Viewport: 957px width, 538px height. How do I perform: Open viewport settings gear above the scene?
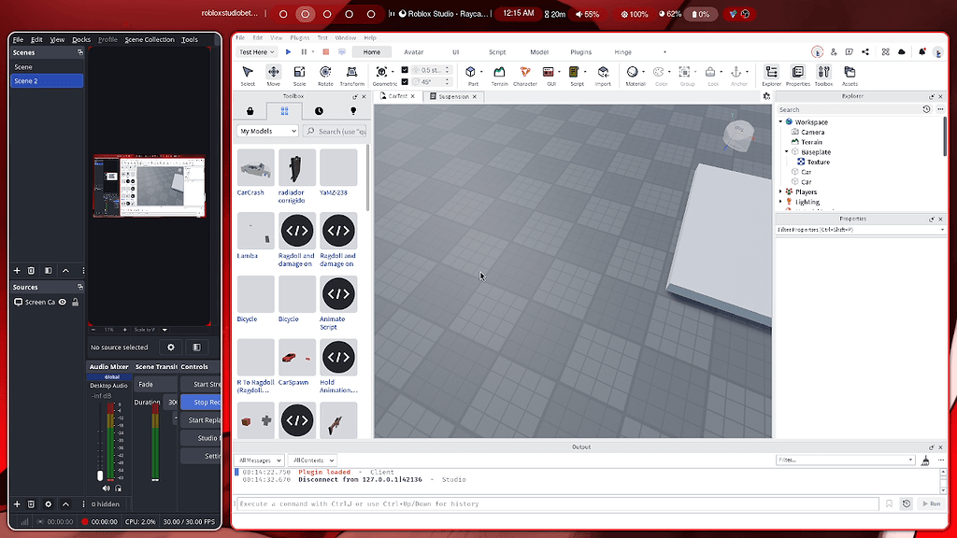[766, 96]
